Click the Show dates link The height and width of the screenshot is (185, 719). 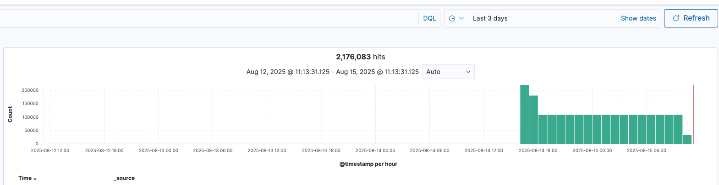click(x=638, y=18)
